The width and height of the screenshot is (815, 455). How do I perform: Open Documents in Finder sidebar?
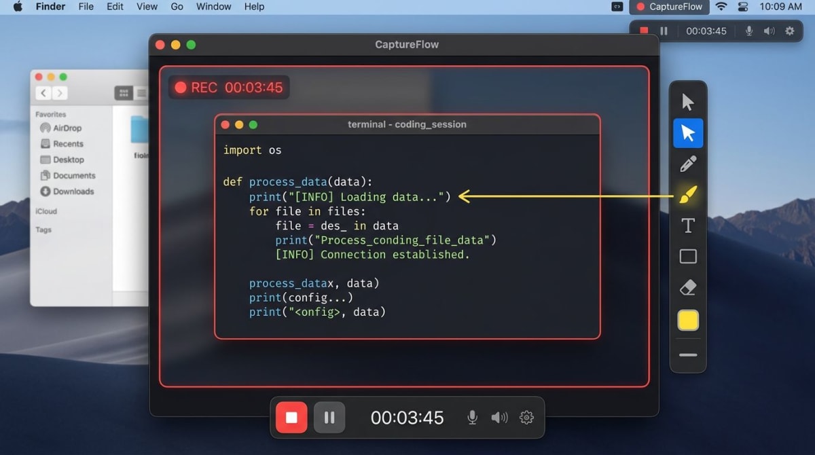67,175
